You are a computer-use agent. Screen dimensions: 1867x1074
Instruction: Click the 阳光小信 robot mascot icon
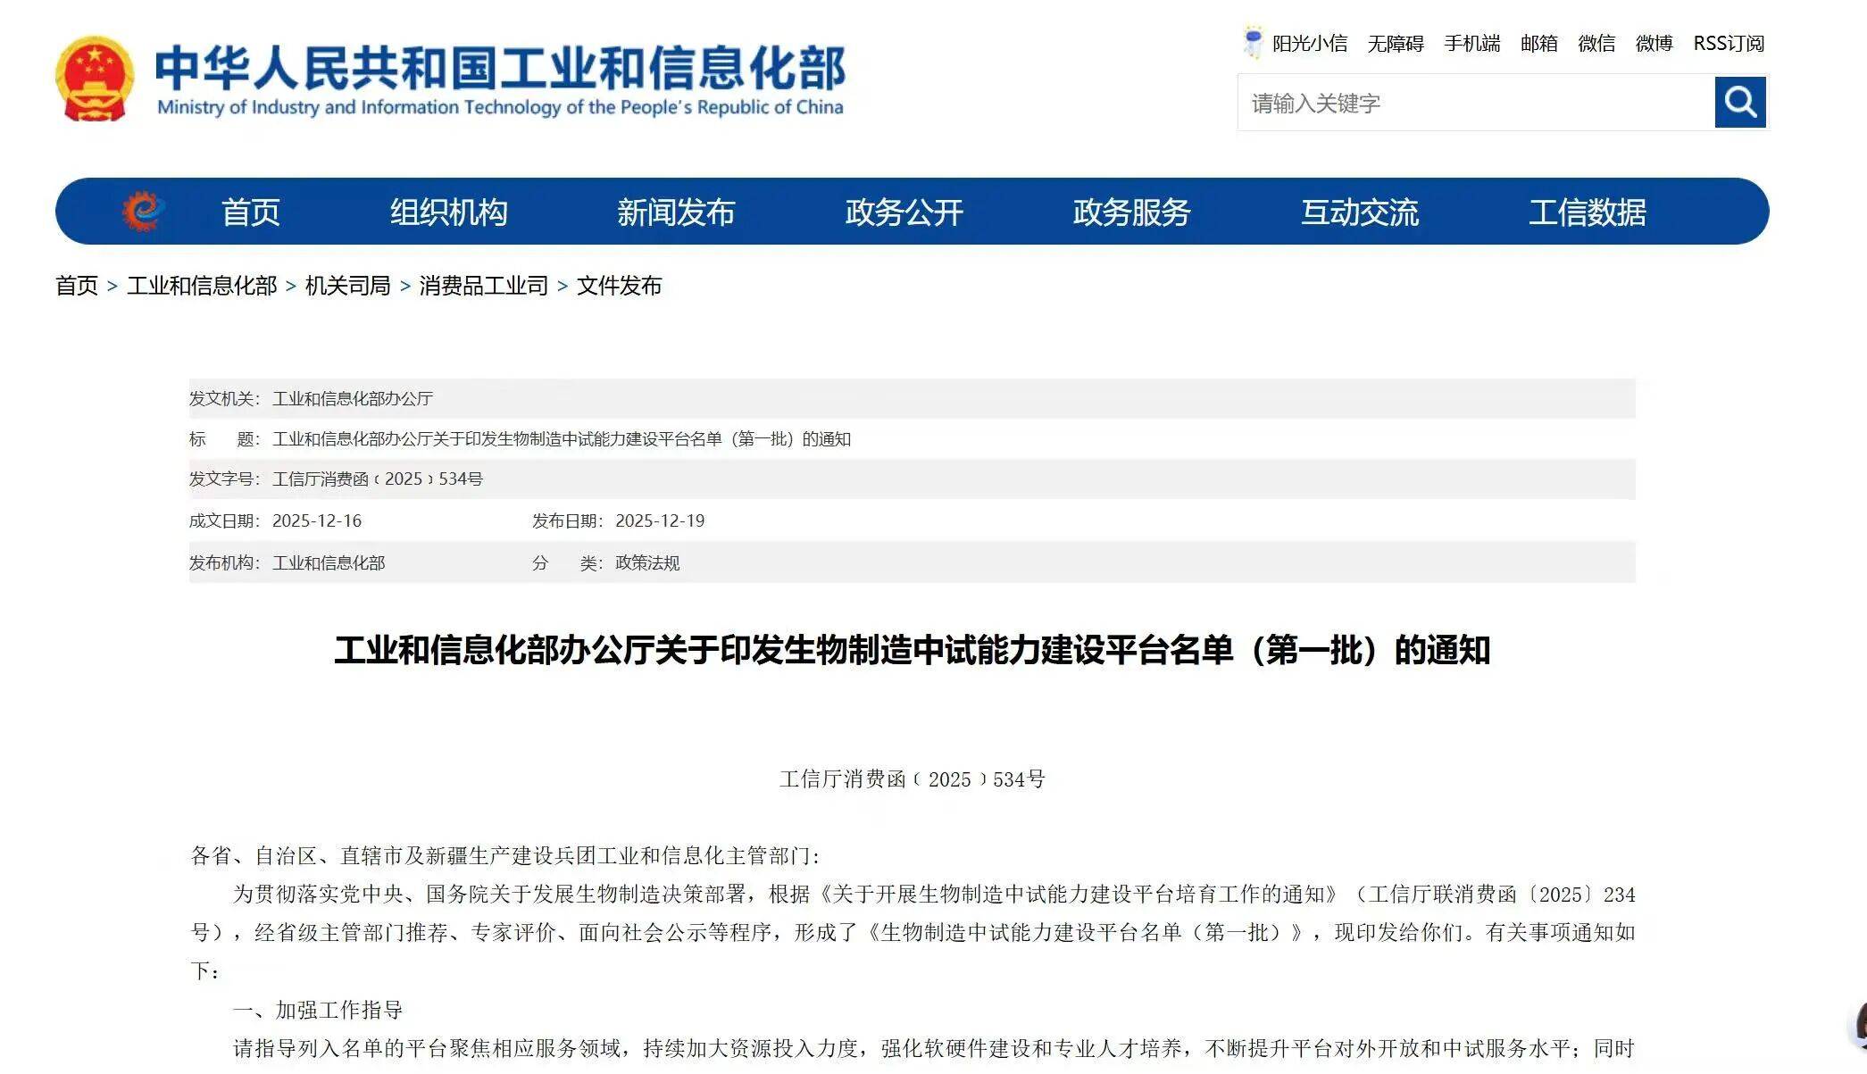tap(1253, 42)
